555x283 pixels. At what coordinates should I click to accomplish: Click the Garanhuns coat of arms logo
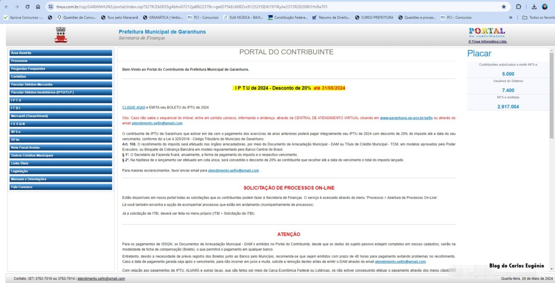(x=61, y=35)
